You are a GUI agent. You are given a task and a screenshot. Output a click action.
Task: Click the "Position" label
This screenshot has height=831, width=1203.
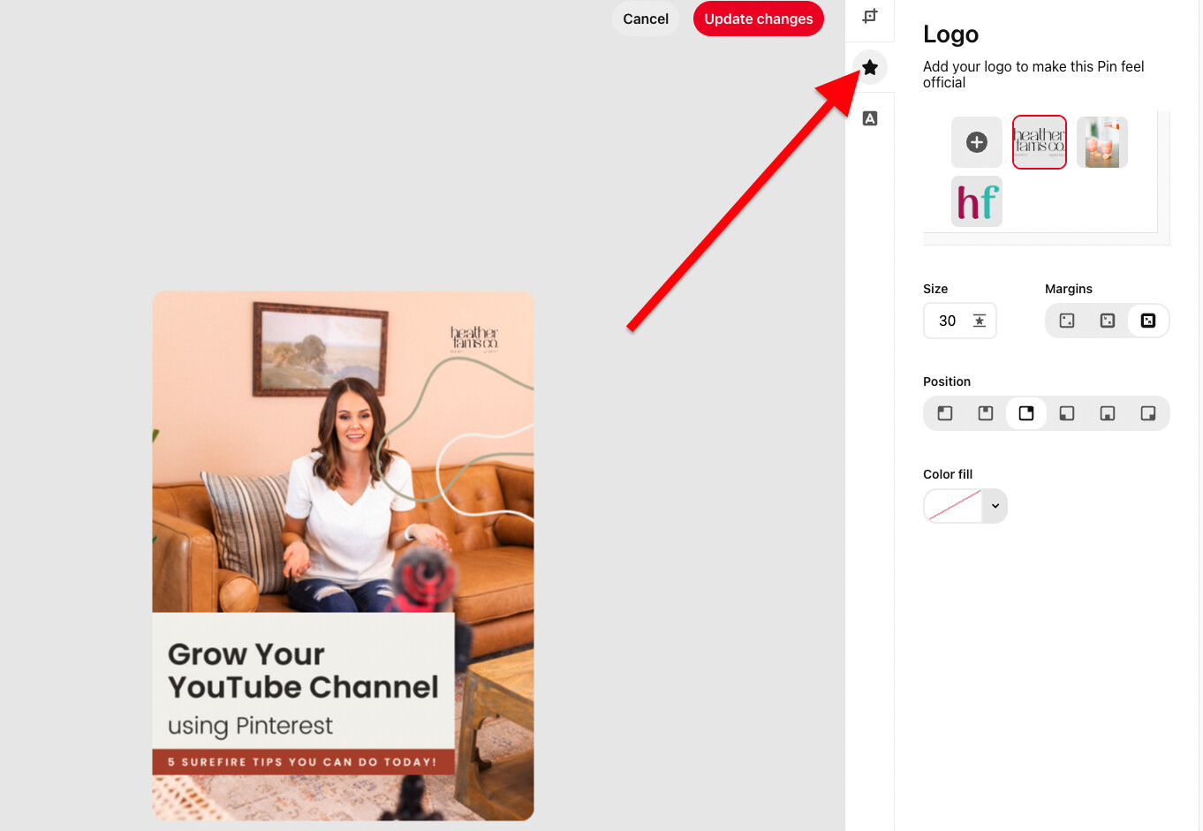click(x=947, y=382)
